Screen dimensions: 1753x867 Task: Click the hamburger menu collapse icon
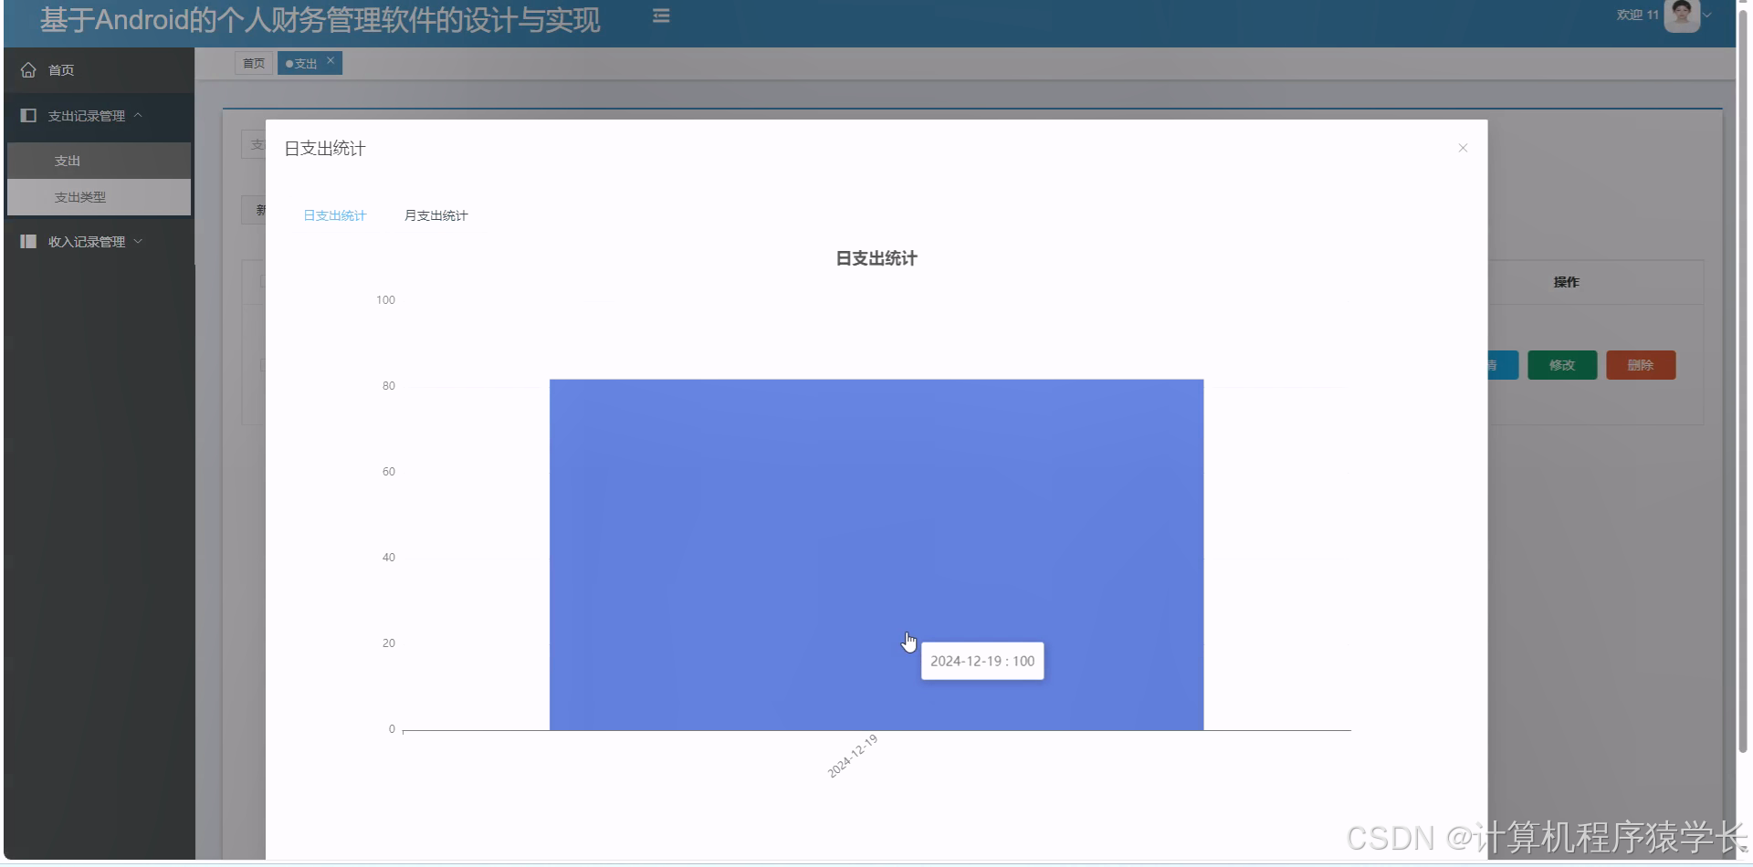(661, 16)
